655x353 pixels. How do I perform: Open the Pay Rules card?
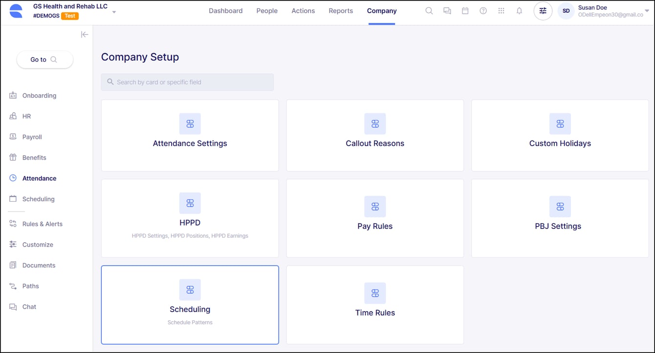[375, 218]
